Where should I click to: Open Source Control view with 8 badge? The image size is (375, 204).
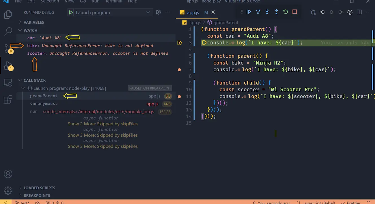point(8,48)
